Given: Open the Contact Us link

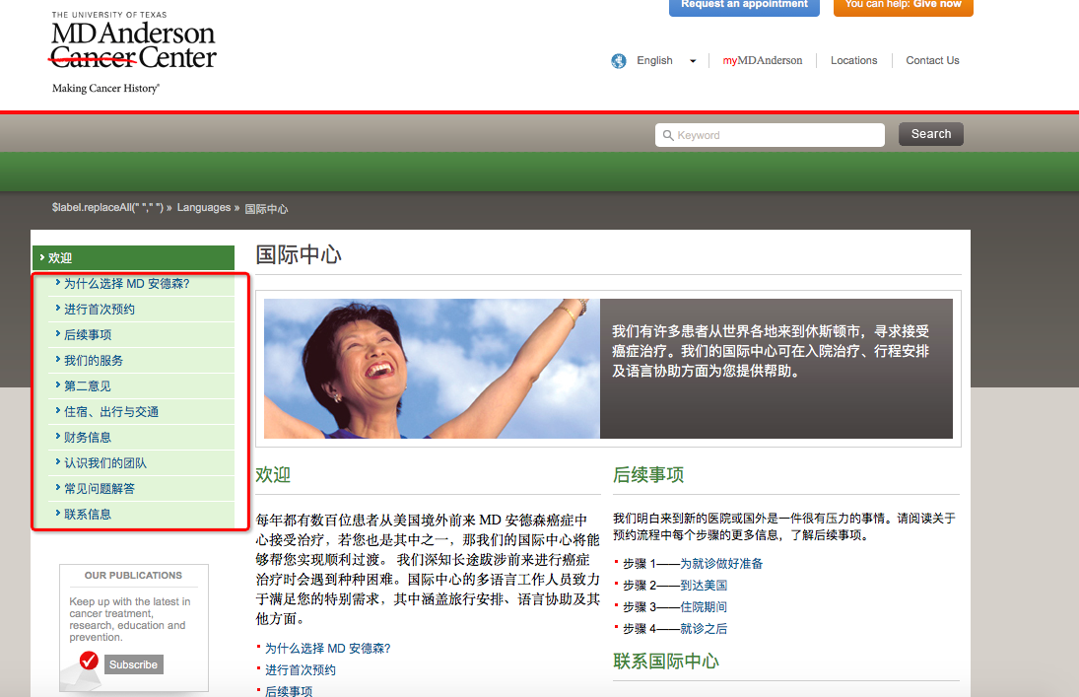Looking at the screenshot, I should [932, 60].
